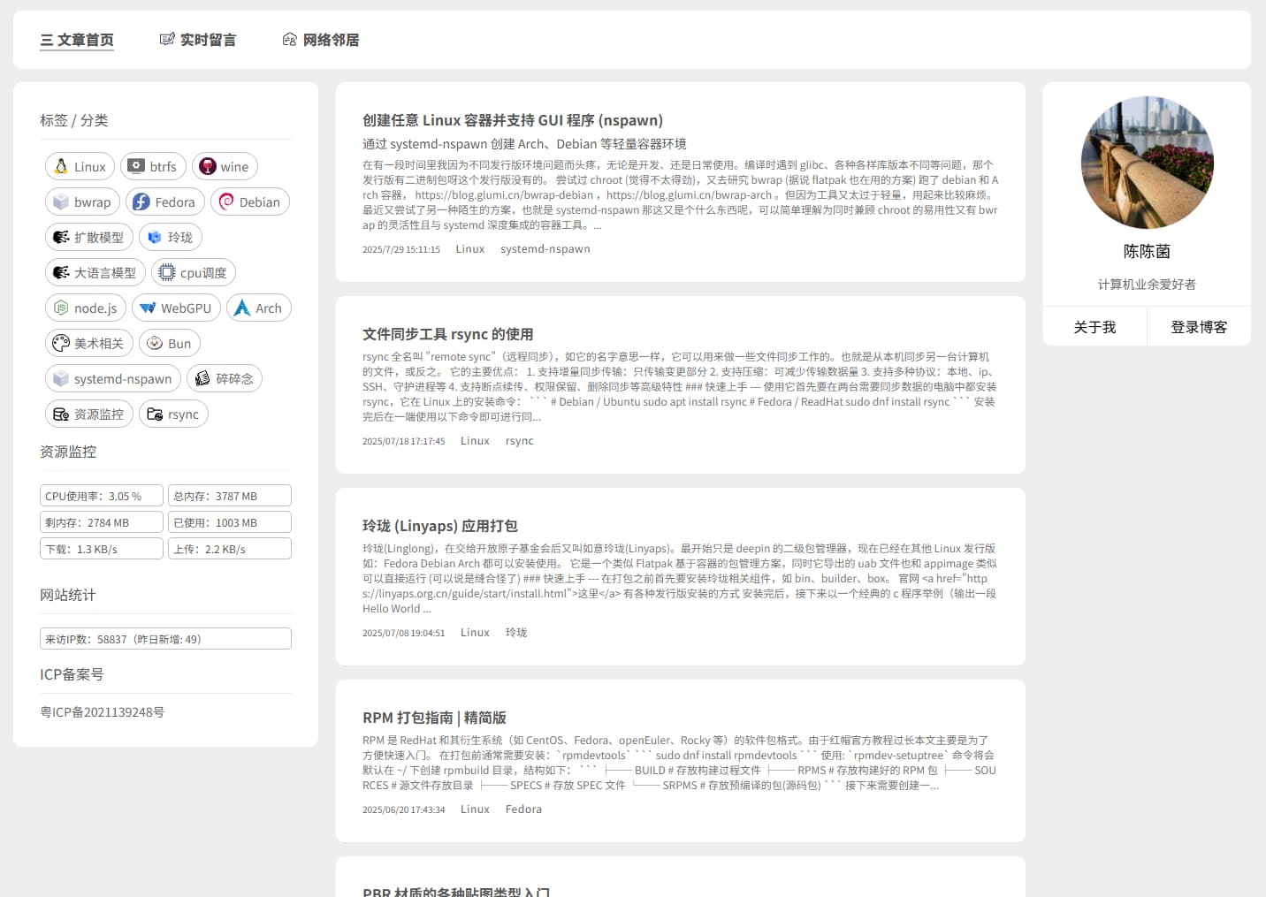
Task: Click the Linux penguin tag icon
Action: pos(61,166)
